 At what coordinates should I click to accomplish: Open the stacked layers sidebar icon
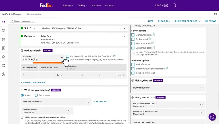(x=3, y=57)
